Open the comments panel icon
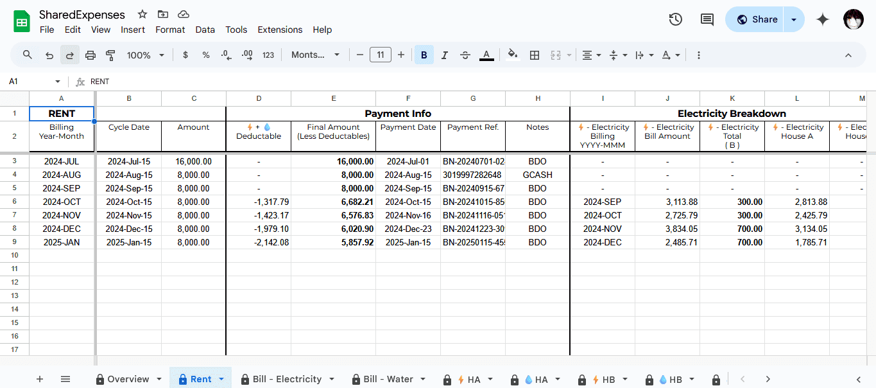Screen dimensions: 876x388 [707, 19]
